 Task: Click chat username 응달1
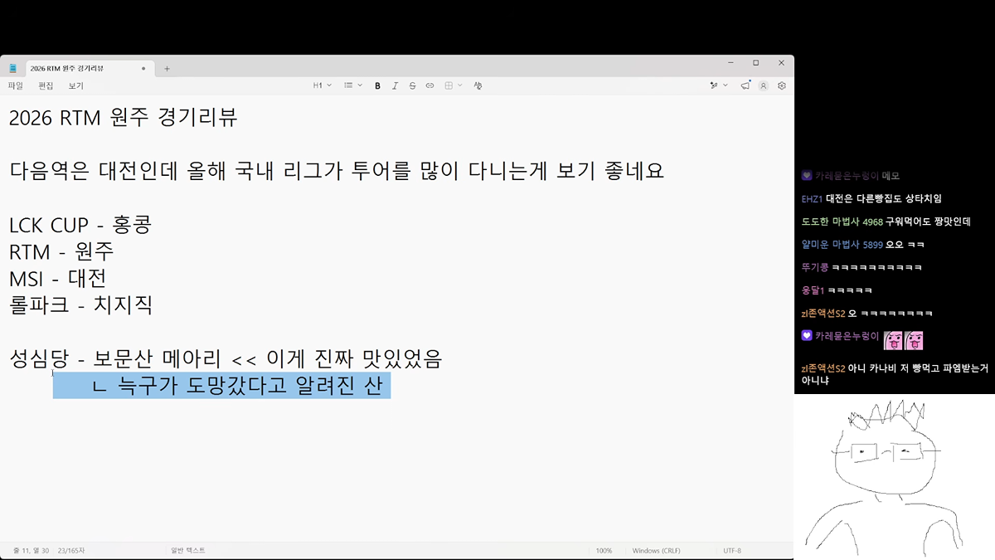[813, 290]
